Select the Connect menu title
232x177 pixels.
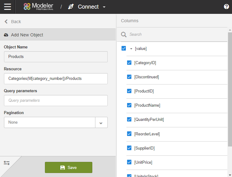pyautogui.click(x=88, y=7)
